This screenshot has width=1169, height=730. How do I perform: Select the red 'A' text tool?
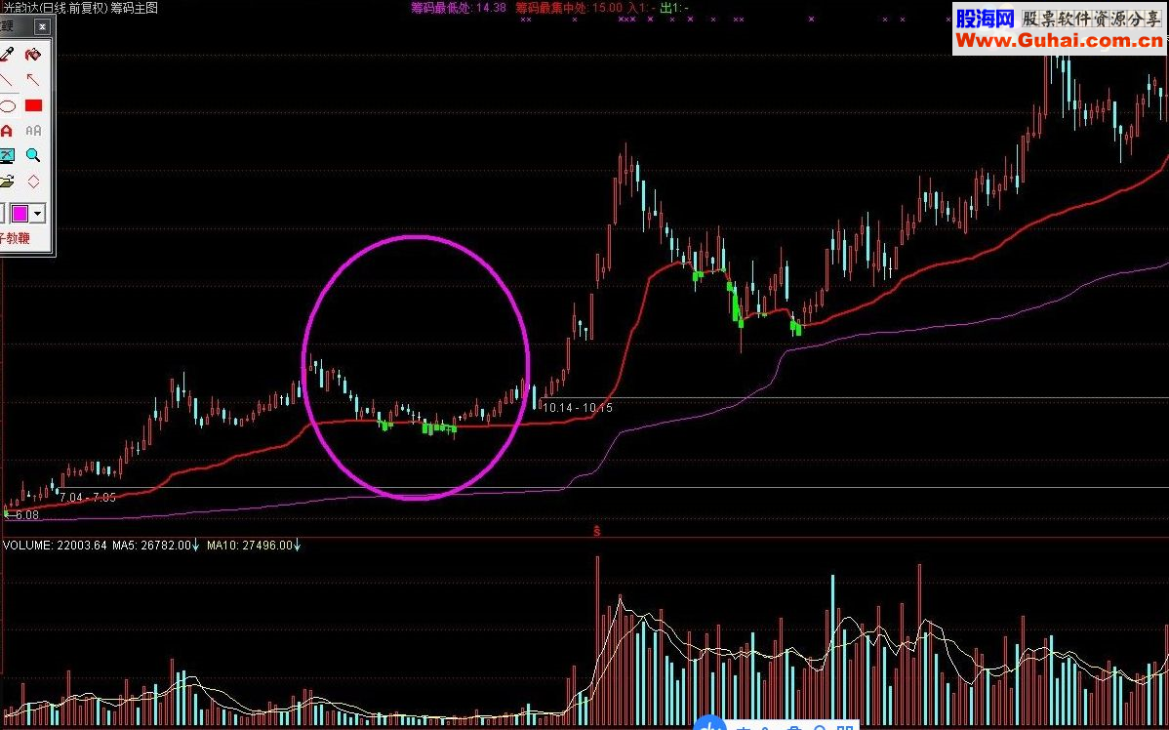7,131
